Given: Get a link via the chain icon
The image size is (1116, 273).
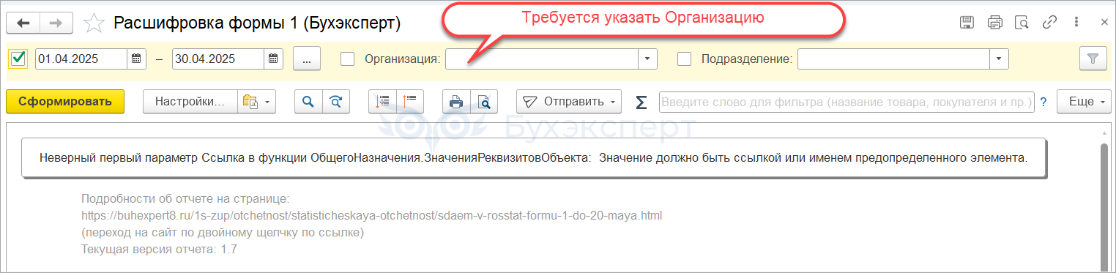Looking at the screenshot, I should coord(1049,23).
